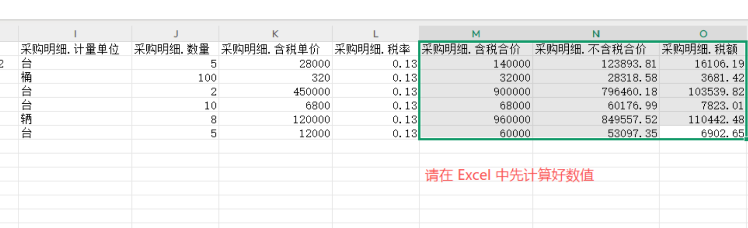
Task: Click the 采购明细.含税单价 header cell
Action: [x=275, y=49]
